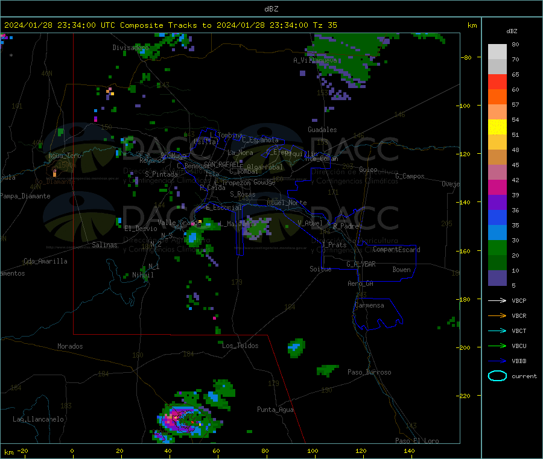Select the bright green 30–20 dBZ band
Image resolution: width=543 pixels, height=459 pixels.
(x=497, y=247)
